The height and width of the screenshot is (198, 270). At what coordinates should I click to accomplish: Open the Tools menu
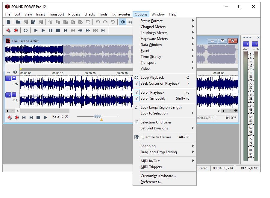103,14
